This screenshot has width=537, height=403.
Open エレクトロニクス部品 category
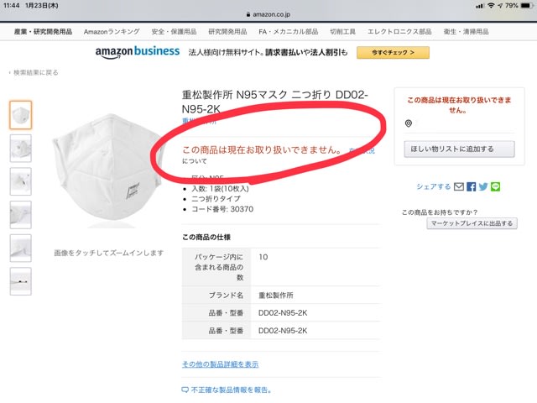(399, 32)
